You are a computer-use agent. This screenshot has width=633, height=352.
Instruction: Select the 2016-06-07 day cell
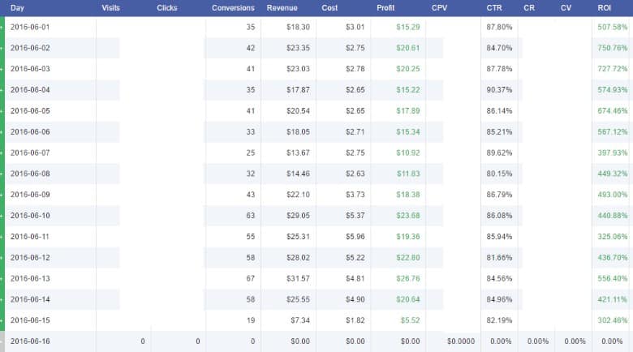pyautogui.click(x=30, y=152)
